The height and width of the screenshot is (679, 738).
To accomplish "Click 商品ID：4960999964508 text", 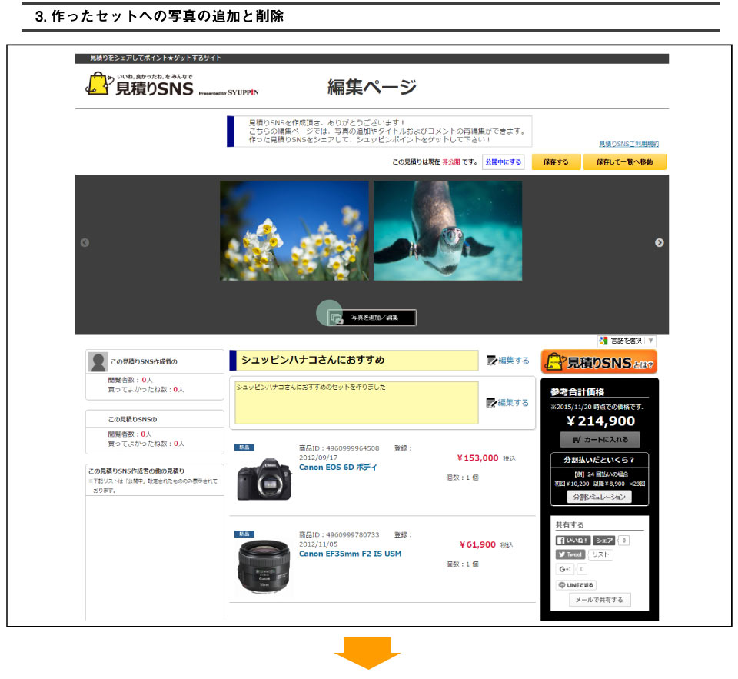I will [339, 448].
